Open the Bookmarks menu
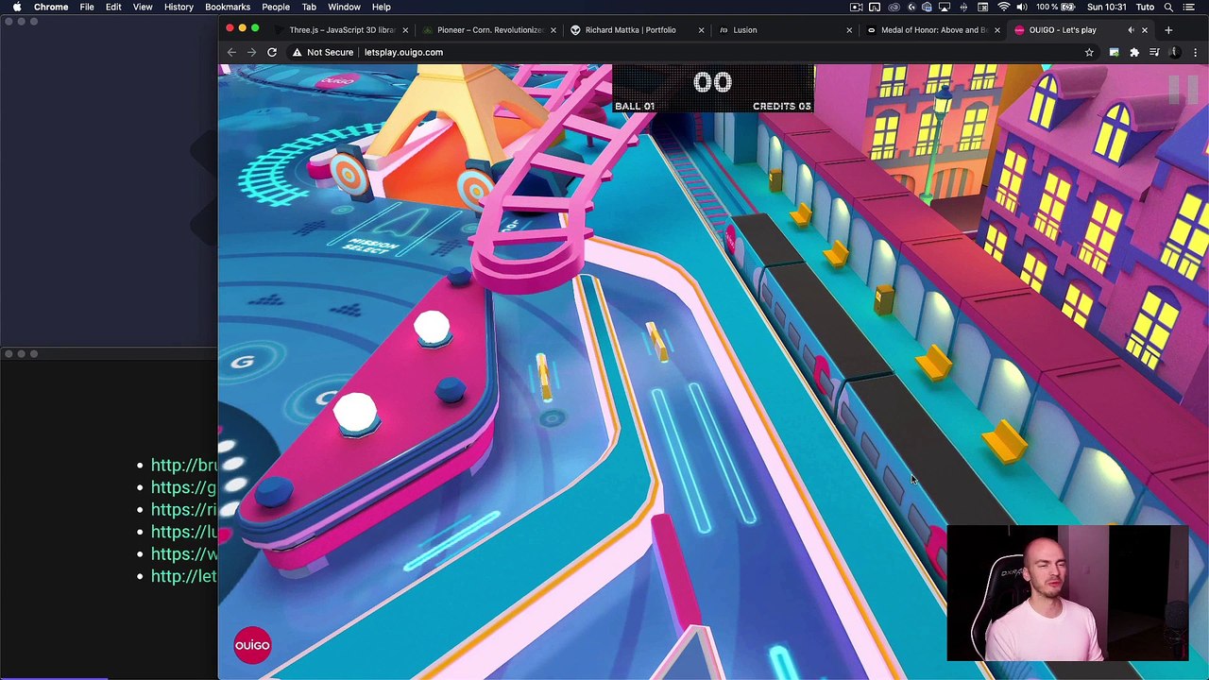Screen dimensions: 1209x680 (228, 7)
